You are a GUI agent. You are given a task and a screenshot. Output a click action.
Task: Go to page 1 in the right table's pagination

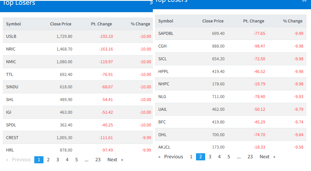pos(191,157)
